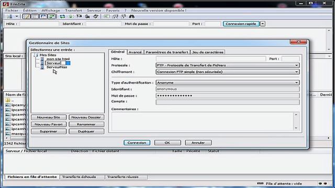This screenshot has height=188, width=335.
Task: Click the binoculars file search icon
Action: (131, 16)
